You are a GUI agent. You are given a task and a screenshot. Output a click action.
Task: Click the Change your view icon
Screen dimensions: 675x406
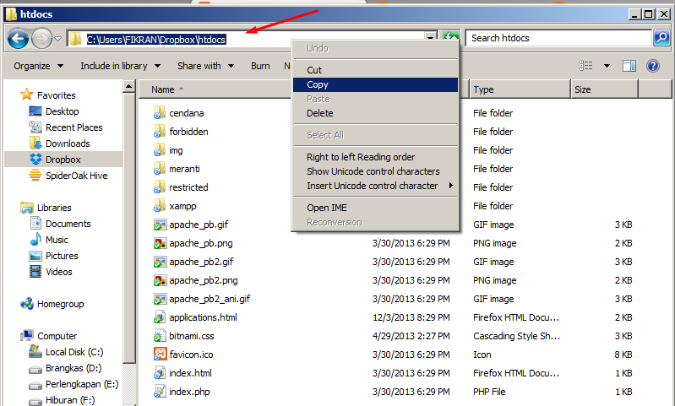(586, 66)
